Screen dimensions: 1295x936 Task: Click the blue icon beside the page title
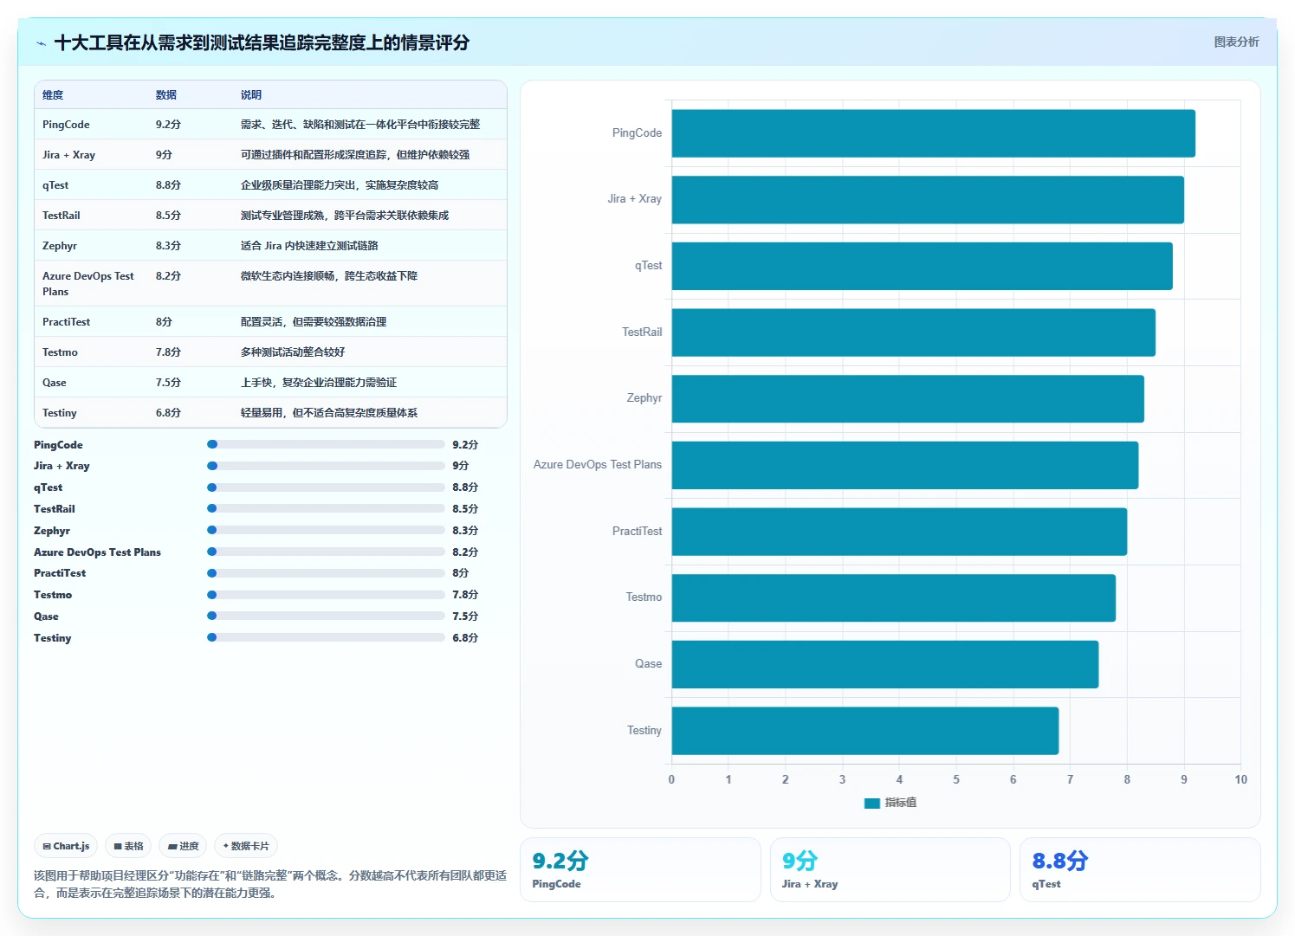[x=41, y=43]
